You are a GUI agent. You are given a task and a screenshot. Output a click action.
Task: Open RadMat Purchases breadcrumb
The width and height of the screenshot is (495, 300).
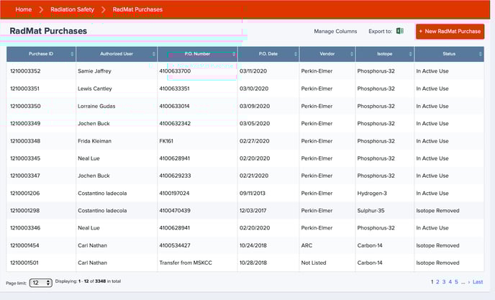(x=137, y=9)
